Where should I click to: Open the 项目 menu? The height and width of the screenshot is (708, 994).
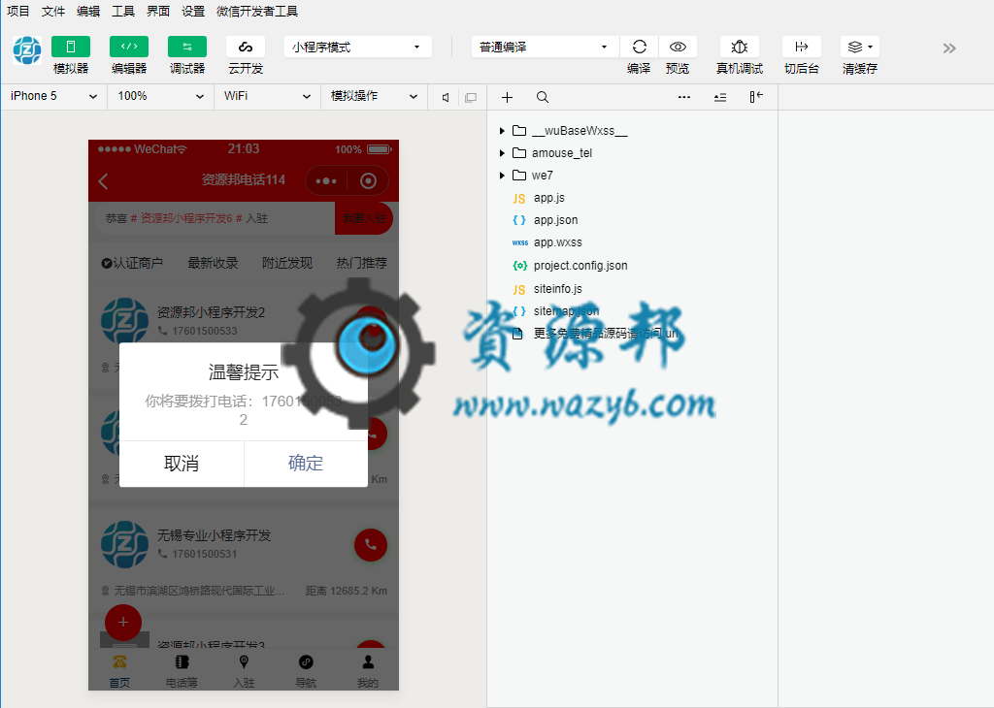[x=17, y=11]
